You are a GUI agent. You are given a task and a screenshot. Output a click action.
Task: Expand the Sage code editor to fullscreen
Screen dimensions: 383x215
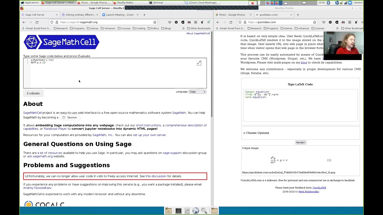point(199,63)
